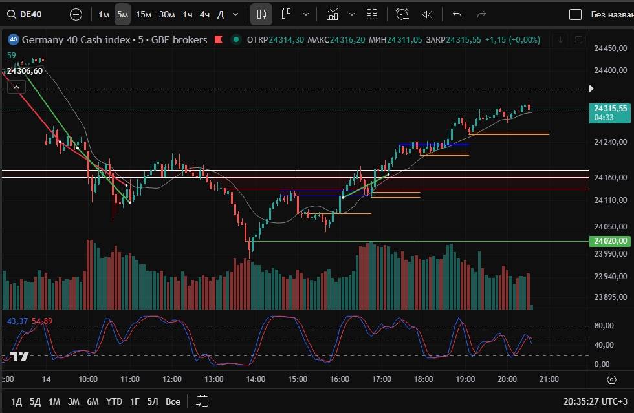
Task: Open the indicators icon
Action: click(x=332, y=14)
